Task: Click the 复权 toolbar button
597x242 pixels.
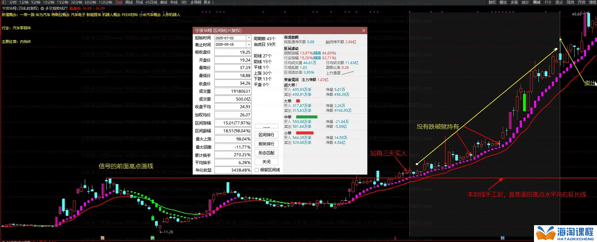Action: [492, 2]
